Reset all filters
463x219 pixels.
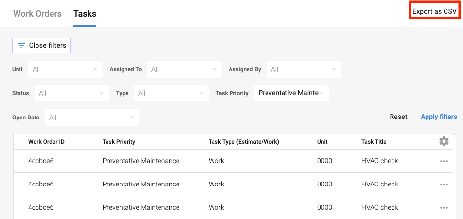tap(398, 117)
